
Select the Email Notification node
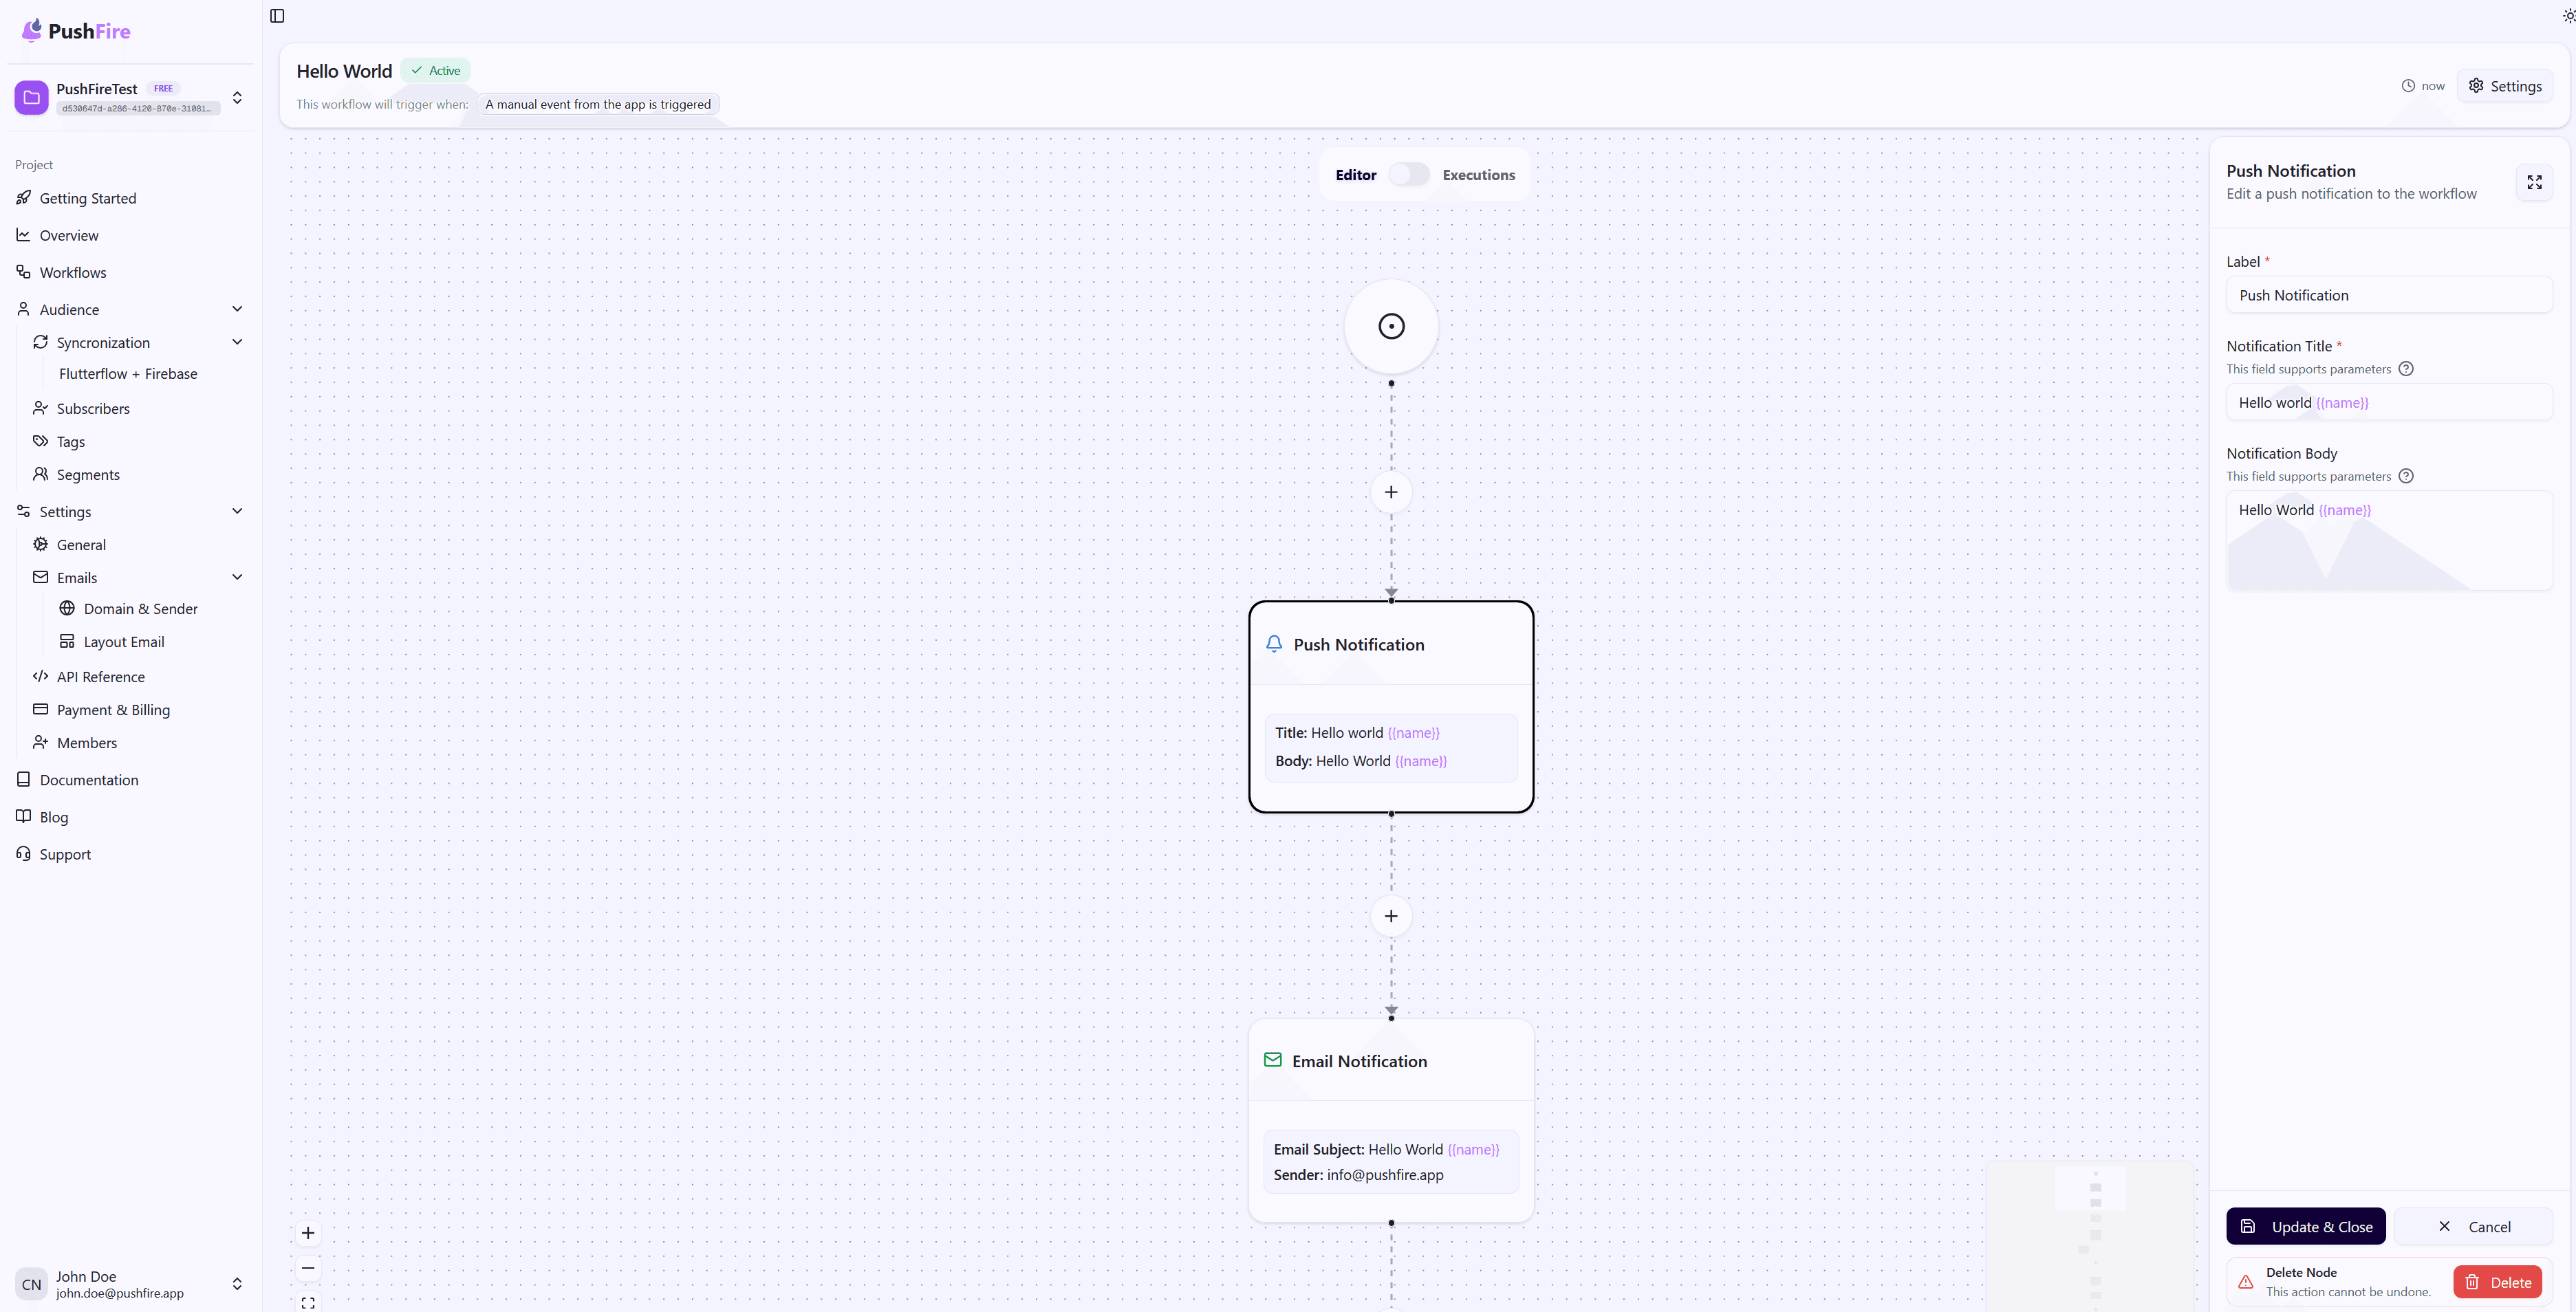[1391, 1062]
